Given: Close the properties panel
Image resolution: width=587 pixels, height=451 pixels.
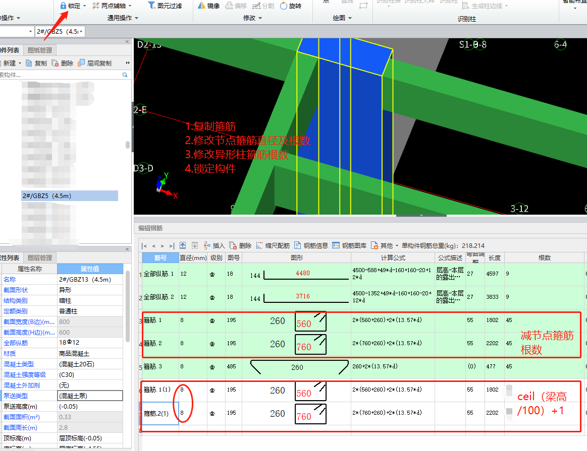Looking at the screenshot, I should [x=127, y=249].
